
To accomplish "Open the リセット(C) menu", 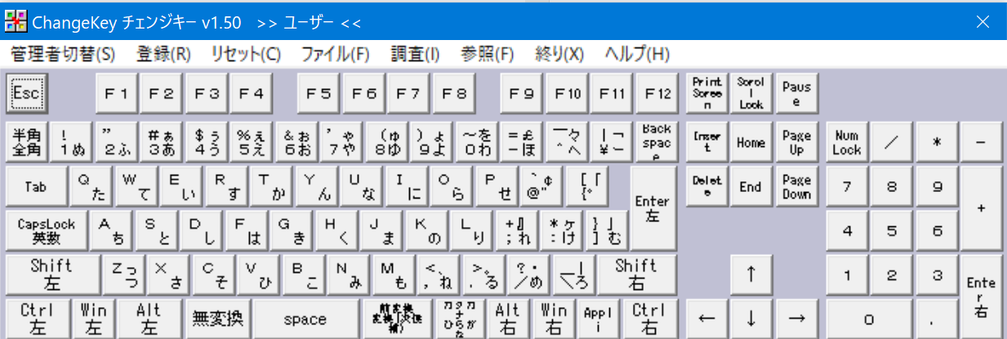I will click(246, 55).
